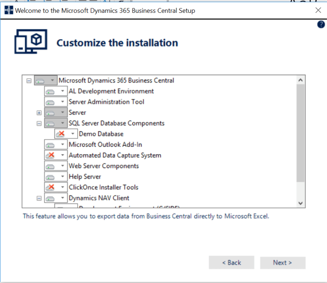Open install option dropdown for ClickOnce Installer Tools

[62, 187]
